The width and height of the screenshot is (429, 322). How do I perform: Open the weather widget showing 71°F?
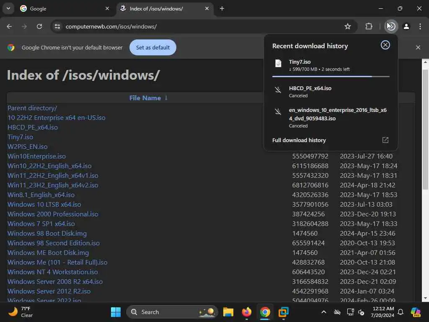[21, 312]
